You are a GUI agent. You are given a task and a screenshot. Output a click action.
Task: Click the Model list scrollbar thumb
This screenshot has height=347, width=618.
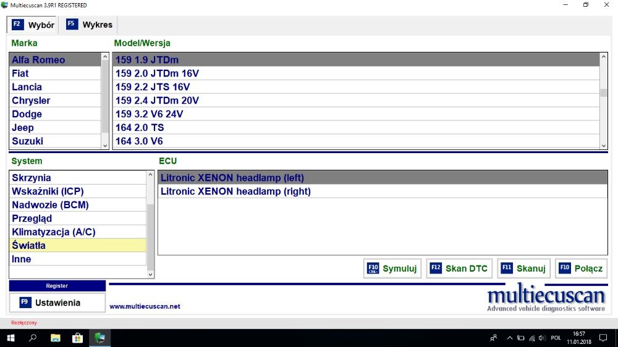603,93
